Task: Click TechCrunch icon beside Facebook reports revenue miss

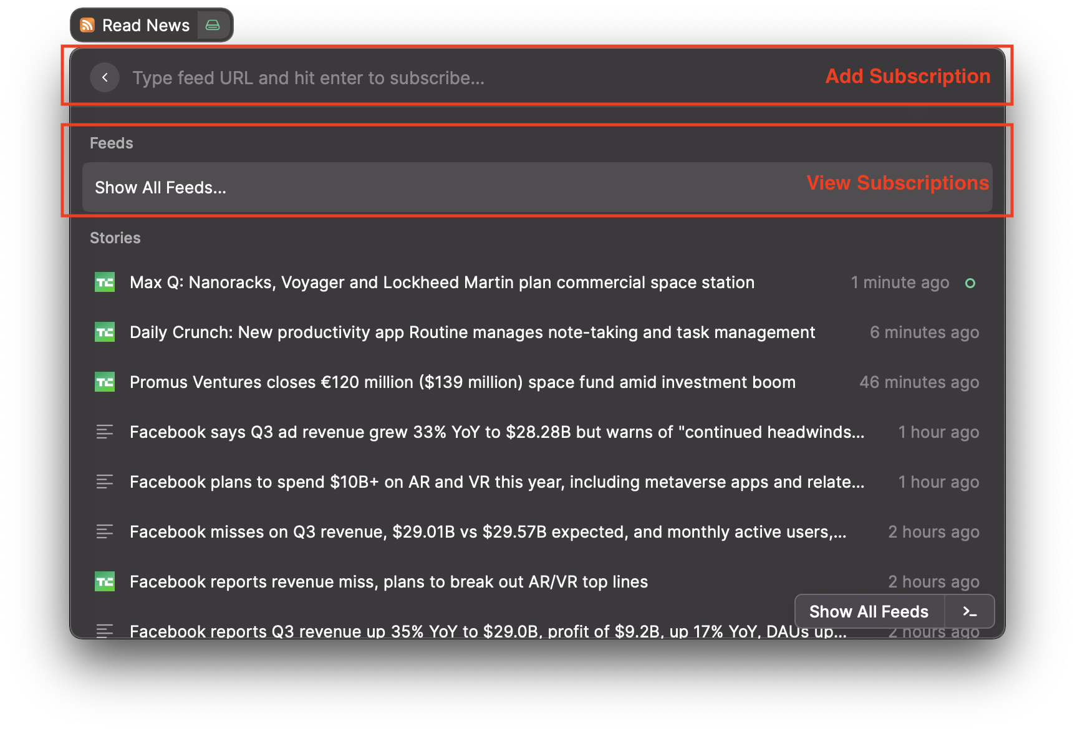Action: [x=105, y=582]
